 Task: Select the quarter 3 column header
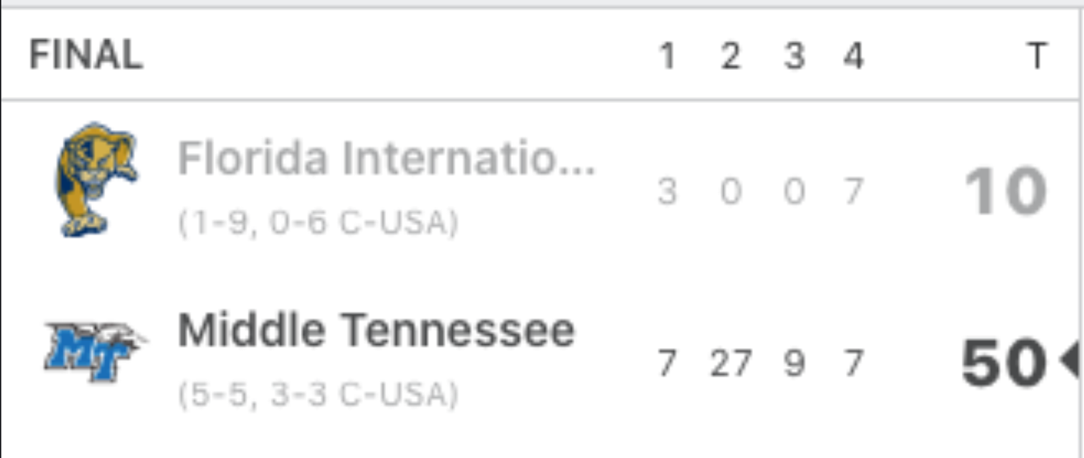[x=795, y=56]
